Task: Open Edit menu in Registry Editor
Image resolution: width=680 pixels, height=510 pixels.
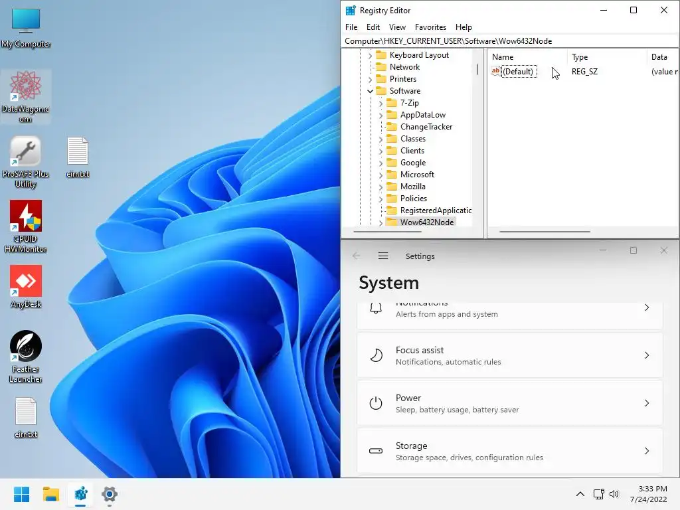Action: [373, 27]
